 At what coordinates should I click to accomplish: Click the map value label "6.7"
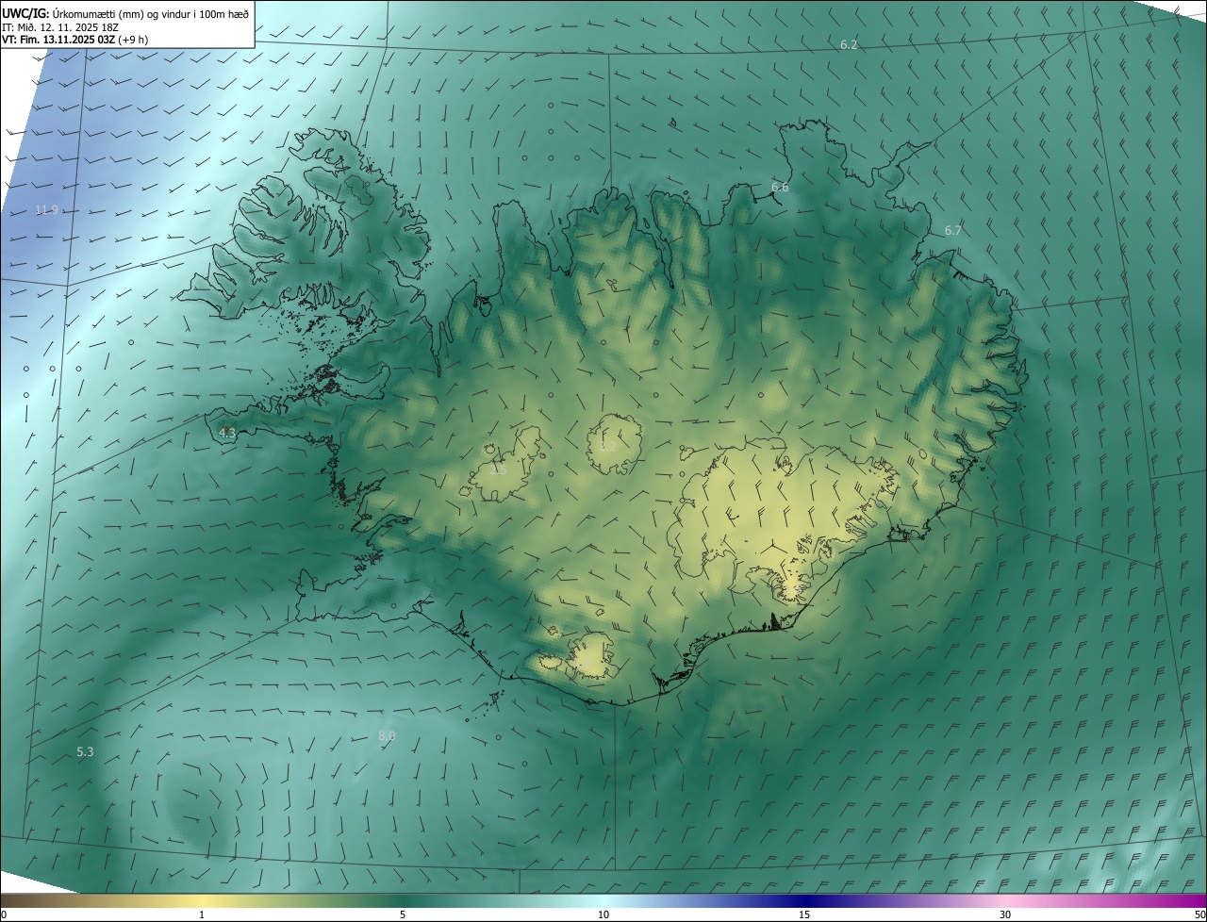pos(953,230)
